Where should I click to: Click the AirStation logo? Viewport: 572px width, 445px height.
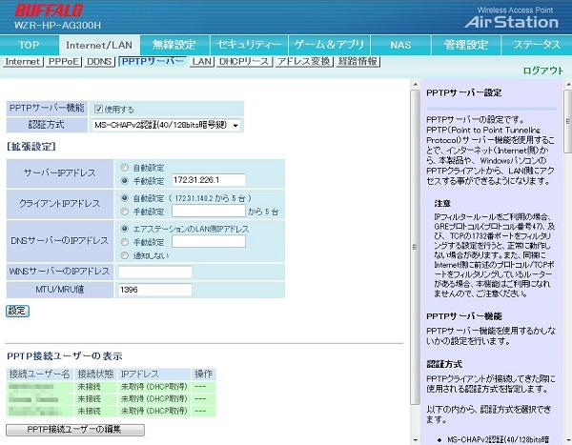[x=511, y=22]
